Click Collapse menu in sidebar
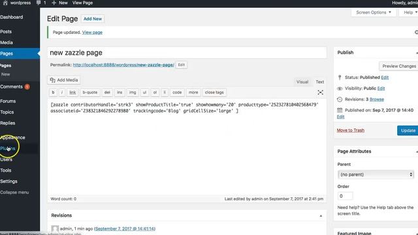The image size is (418, 235). pos(14,193)
